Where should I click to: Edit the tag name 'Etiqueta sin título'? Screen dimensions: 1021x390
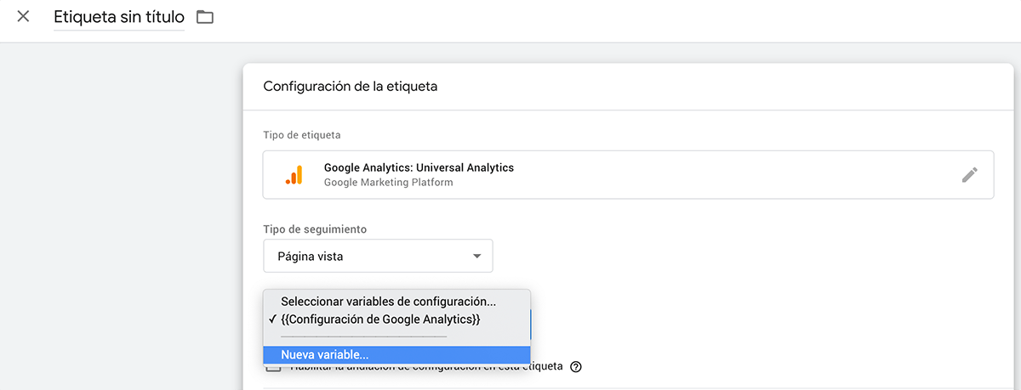pyautogui.click(x=119, y=17)
